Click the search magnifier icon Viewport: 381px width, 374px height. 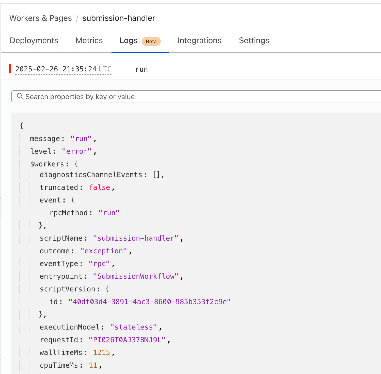[20, 96]
